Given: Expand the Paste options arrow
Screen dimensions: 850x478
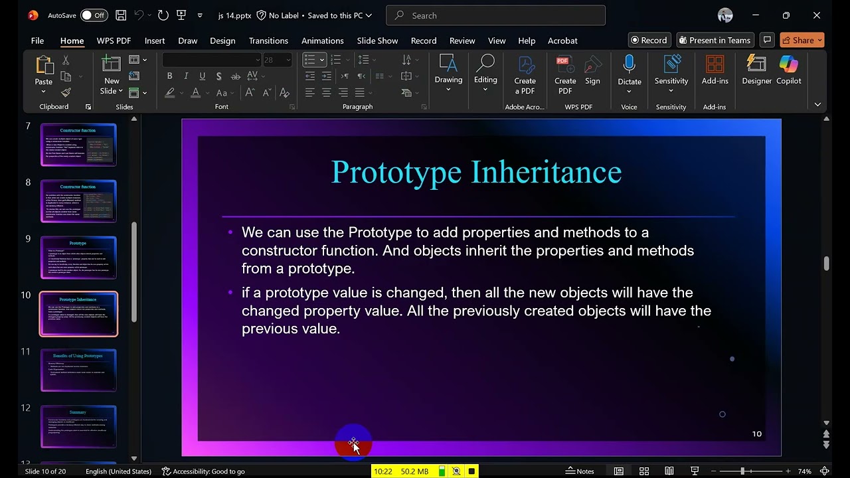Looking at the screenshot, I should click(44, 91).
